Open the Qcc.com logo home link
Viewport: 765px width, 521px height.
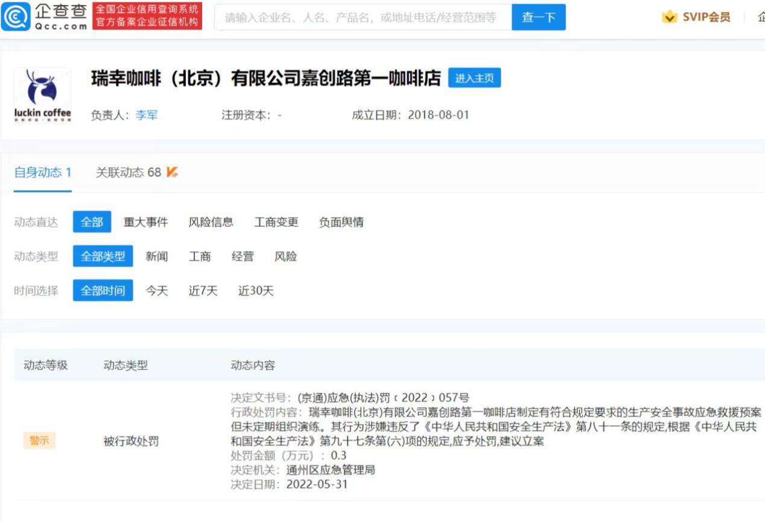coord(45,16)
